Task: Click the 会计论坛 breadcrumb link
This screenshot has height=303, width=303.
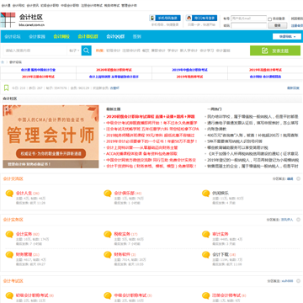Action: pyautogui.click(x=15, y=62)
